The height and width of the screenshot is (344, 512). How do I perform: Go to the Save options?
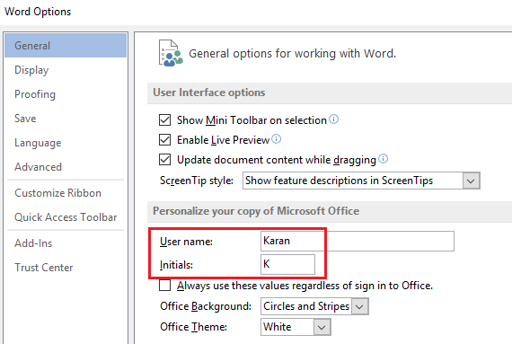(x=25, y=119)
